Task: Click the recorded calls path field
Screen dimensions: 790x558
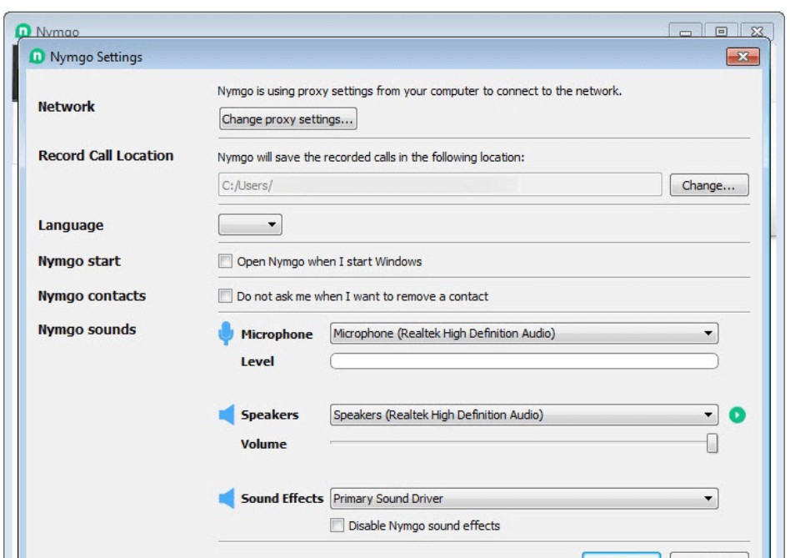Action: 440,185
